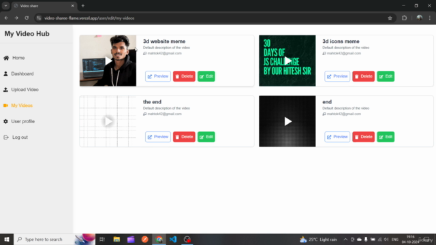The width and height of the screenshot is (436, 245).
Task: Select My Videos sidebar item
Action: click(22, 105)
